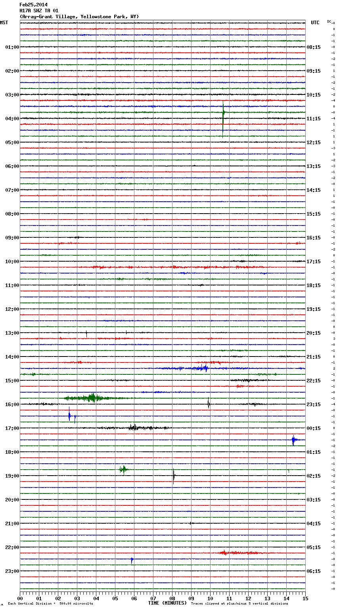Select the 10:00 MST time label

click(12, 262)
